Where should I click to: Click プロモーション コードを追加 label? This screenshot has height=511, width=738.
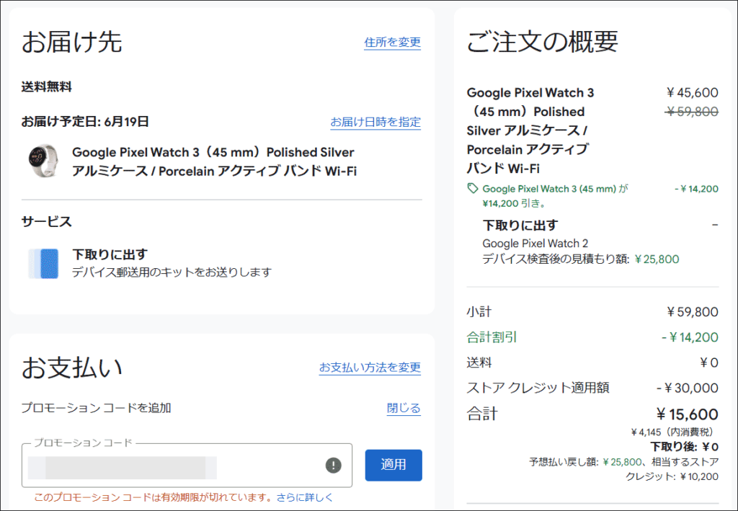pyautogui.click(x=96, y=407)
